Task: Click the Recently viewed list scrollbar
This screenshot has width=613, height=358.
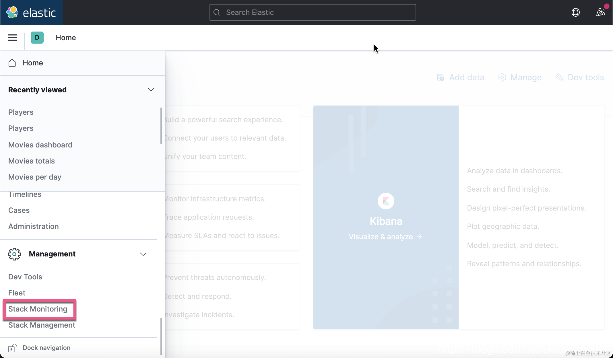Action: pyautogui.click(x=161, y=126)
